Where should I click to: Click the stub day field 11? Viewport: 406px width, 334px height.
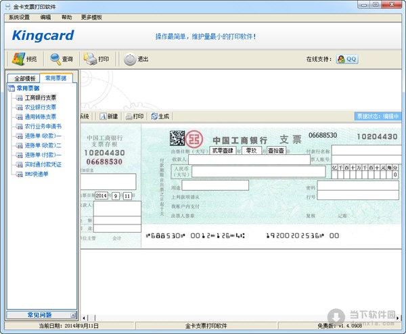[x=127, y=196]
